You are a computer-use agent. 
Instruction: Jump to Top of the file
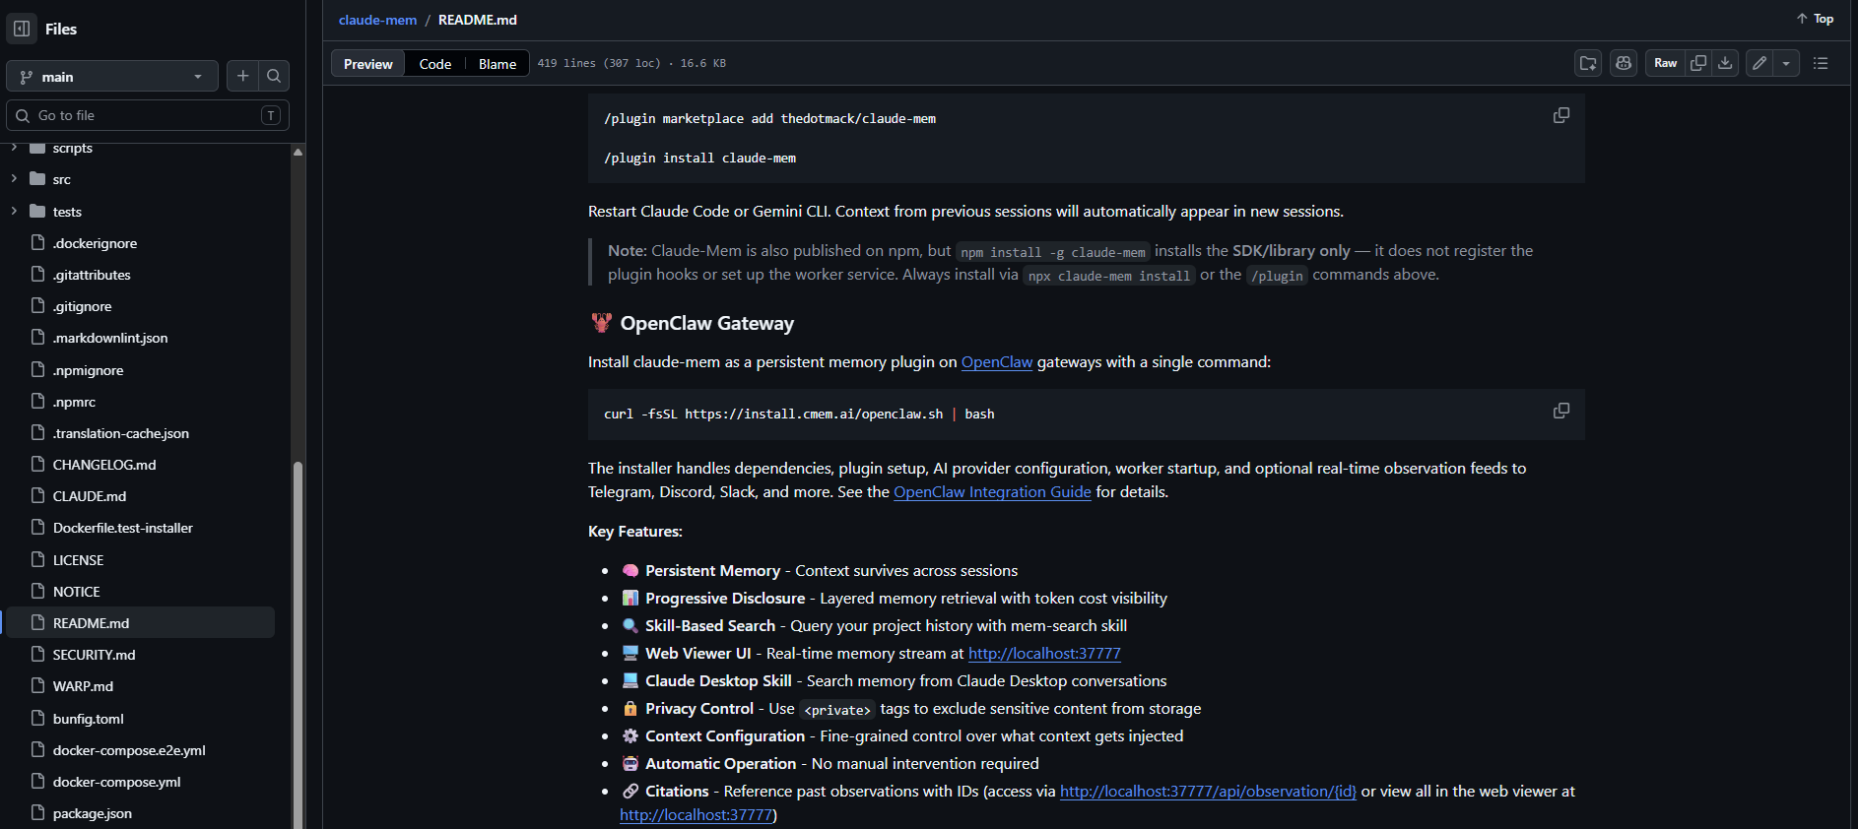pos(1815,19)
